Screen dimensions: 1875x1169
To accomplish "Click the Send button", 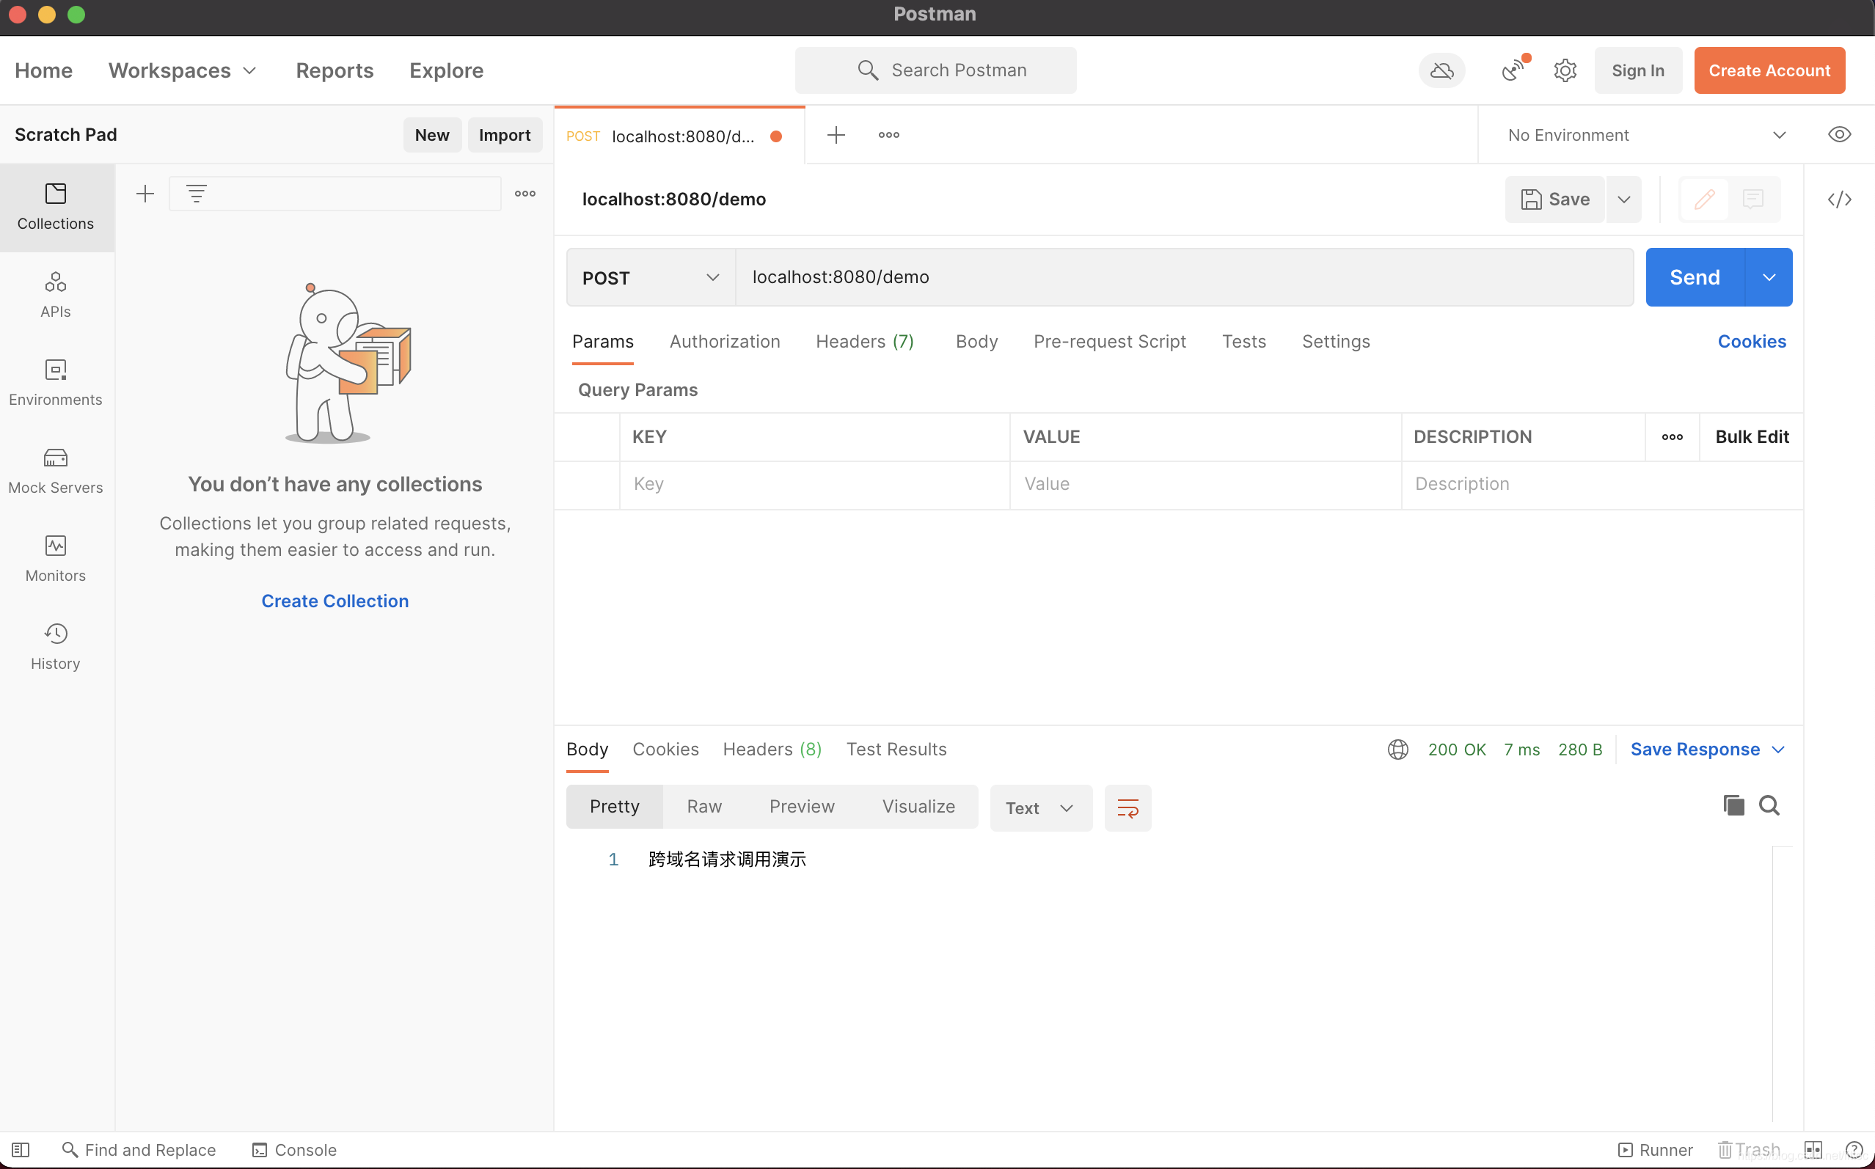I will click(1695, 277).
